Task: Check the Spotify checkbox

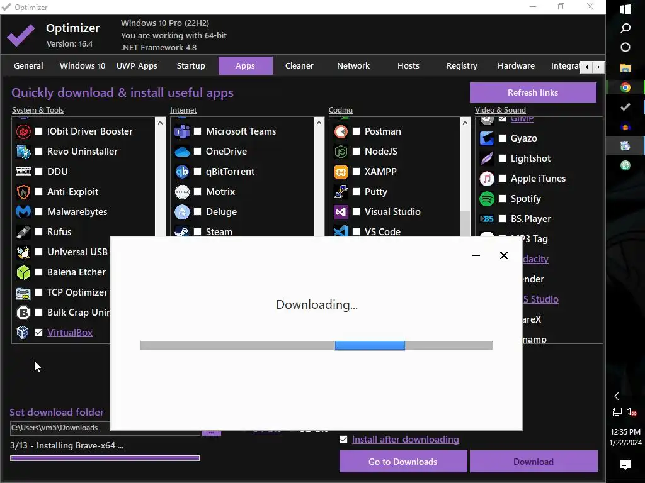Action: pos(503,198)
